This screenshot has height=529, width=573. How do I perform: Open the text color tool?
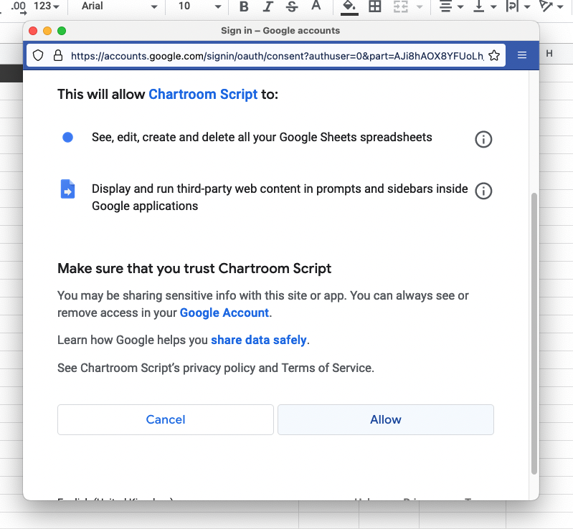[316, 6]
